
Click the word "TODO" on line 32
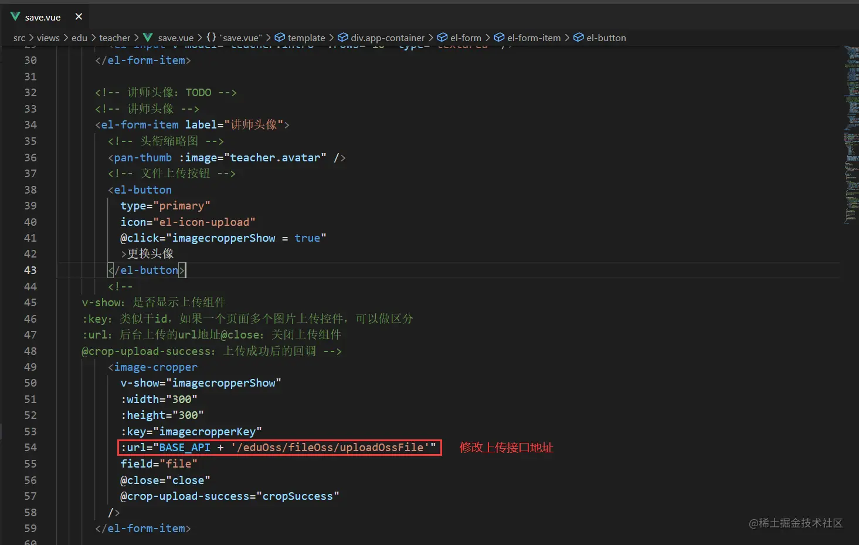(199, 93)
